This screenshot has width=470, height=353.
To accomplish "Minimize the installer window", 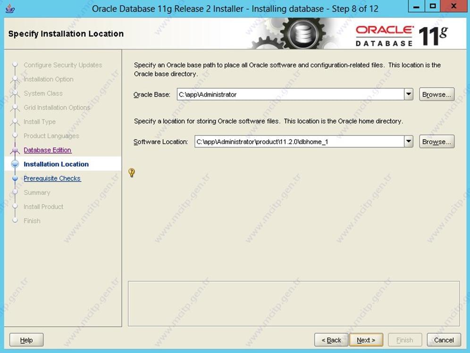I will (x=416, y=6).
